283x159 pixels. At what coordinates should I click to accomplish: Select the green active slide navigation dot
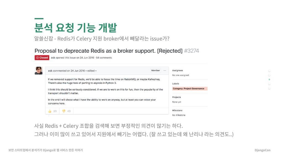269,79
